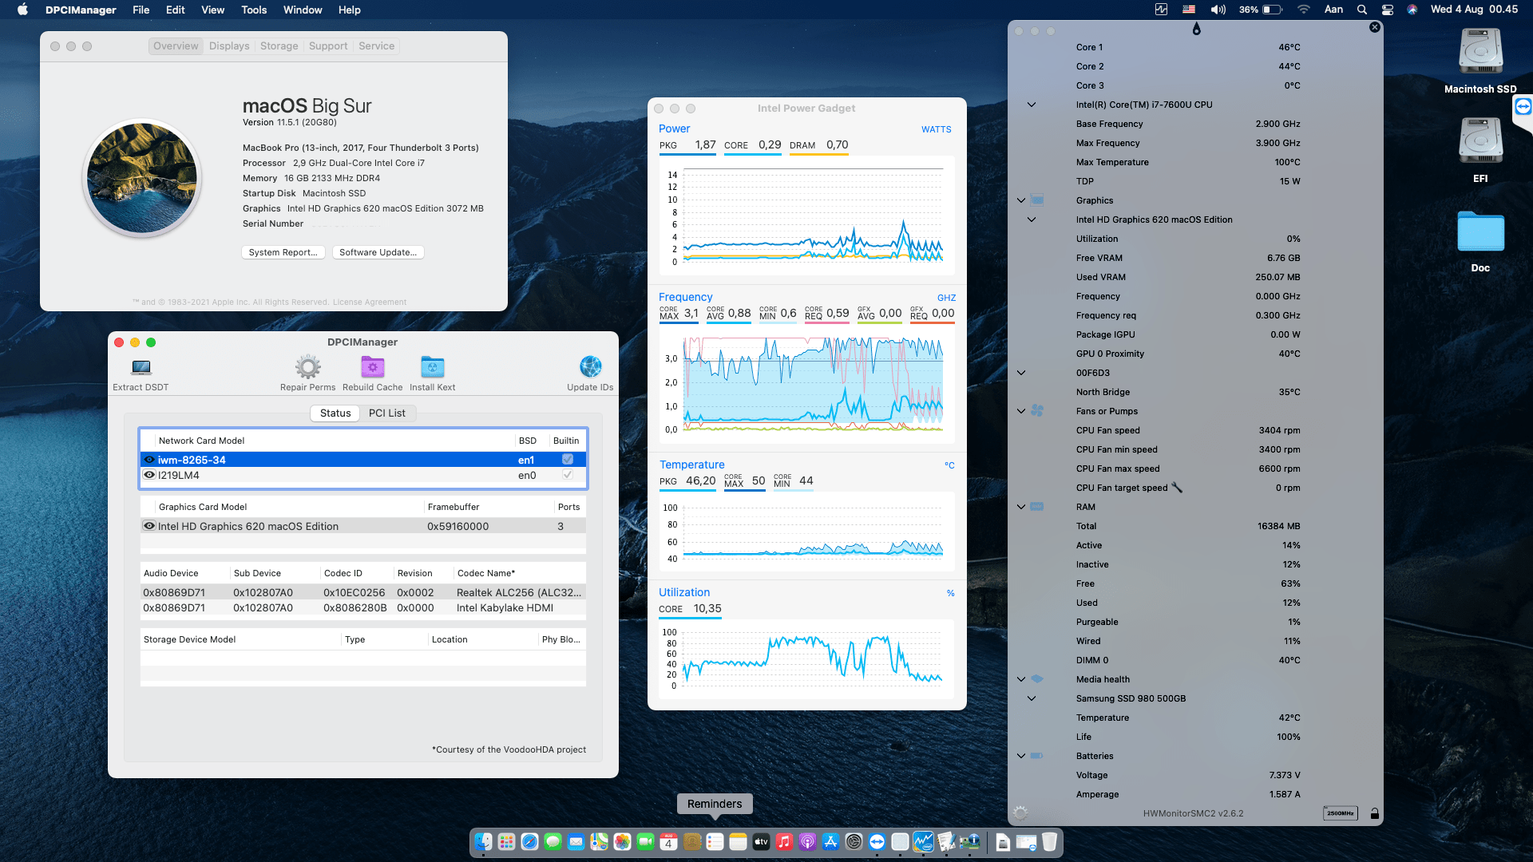The image size is (1533, 862).
Task: Collapse the RAM group
Action: [x=1021, y=507]
